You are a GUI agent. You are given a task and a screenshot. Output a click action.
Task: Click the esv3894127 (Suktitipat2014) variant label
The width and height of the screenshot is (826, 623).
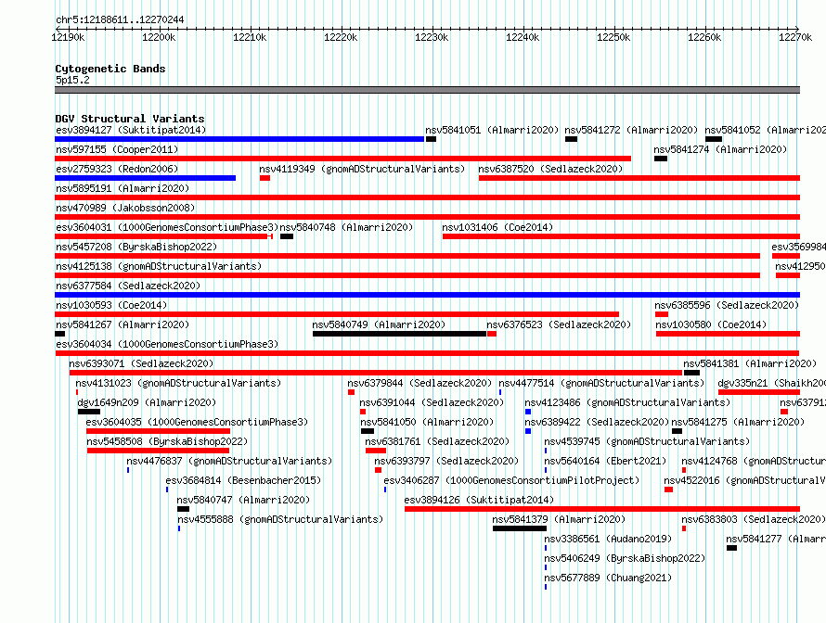point(131,130)
